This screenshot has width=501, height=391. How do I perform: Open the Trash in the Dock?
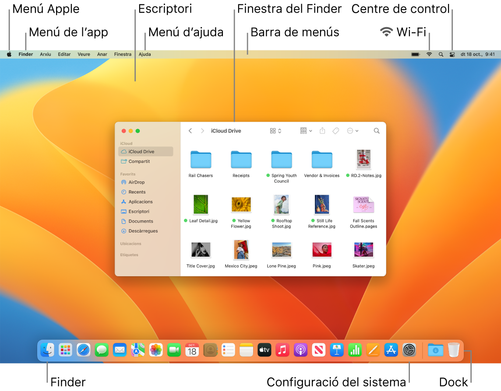point(454,350)
